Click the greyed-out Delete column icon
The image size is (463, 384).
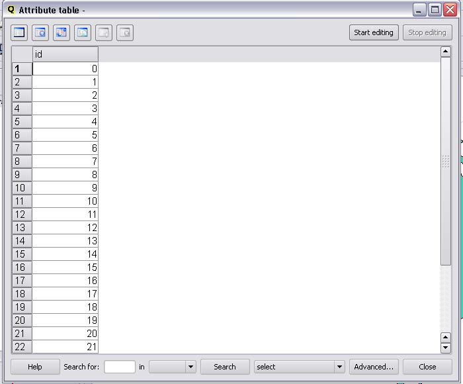(x=125, y=32)
